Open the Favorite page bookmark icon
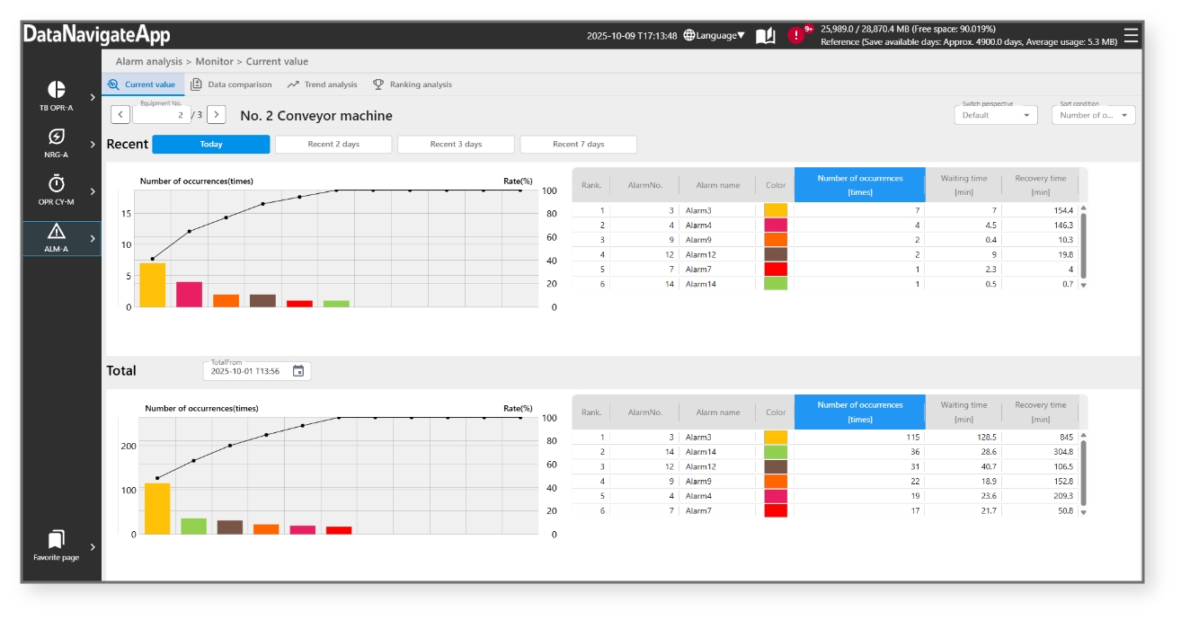The width and height of the screenshot is (1181, 620). pyautogui.click(x=57, y=540)
